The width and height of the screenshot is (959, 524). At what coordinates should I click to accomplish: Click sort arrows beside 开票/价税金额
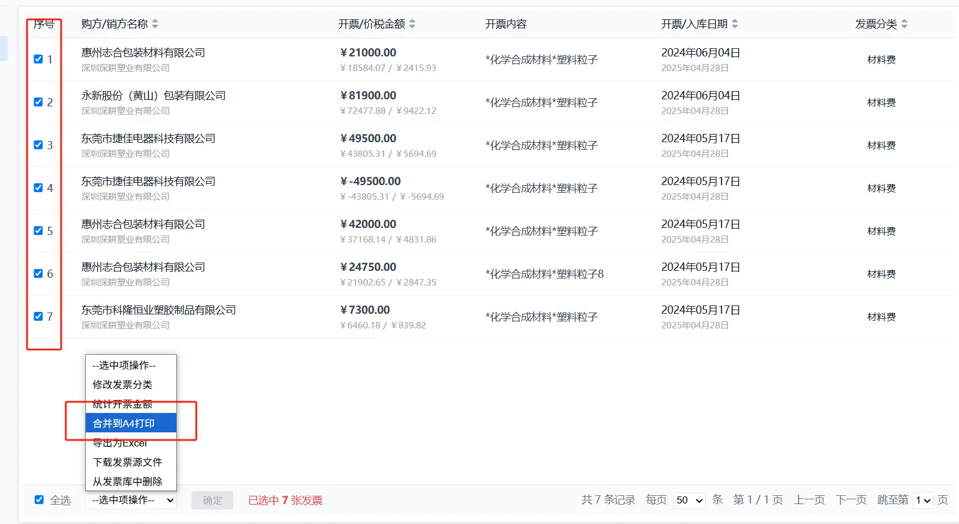click(x=412, y=24)
